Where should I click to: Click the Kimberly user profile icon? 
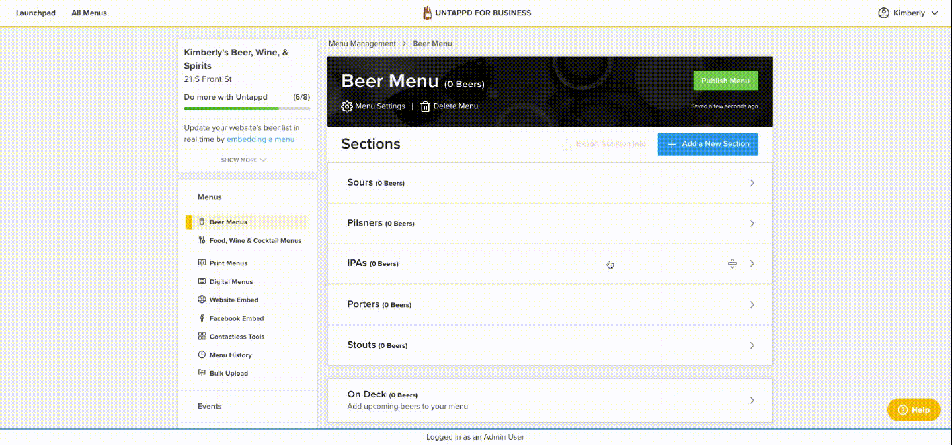pos(883,13)
